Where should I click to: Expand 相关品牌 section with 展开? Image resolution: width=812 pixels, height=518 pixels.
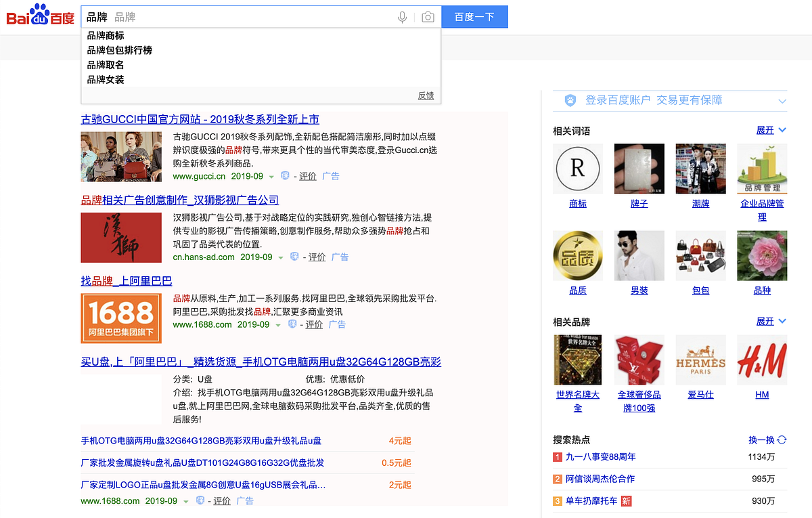coord(771,321)
